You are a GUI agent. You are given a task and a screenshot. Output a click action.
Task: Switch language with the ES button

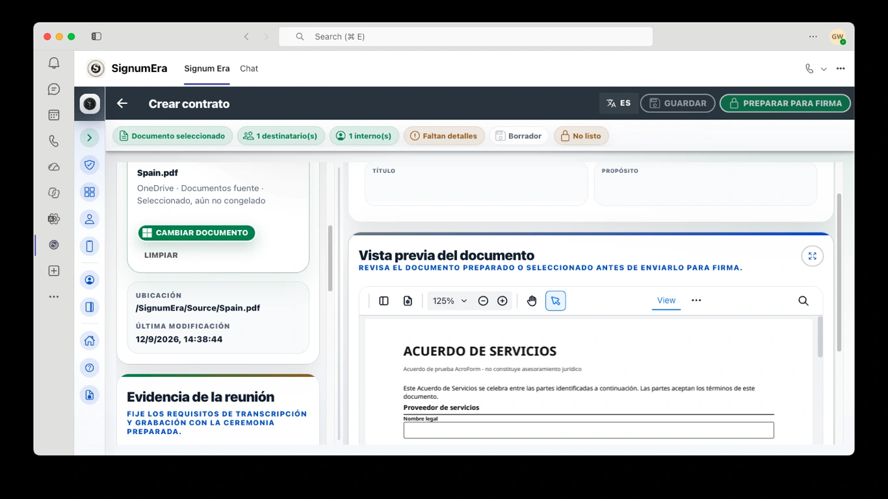[x=618, y=103]
